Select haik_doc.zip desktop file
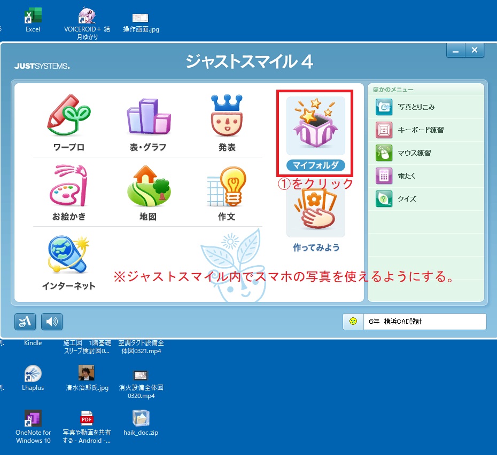Screen dimensions: 497x455 141,422
